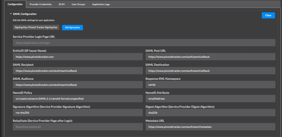Click the 'SAML Recipient' label

tap(23, 65)
